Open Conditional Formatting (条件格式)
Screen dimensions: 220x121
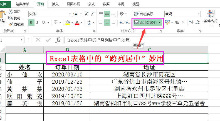click(211, 17)
